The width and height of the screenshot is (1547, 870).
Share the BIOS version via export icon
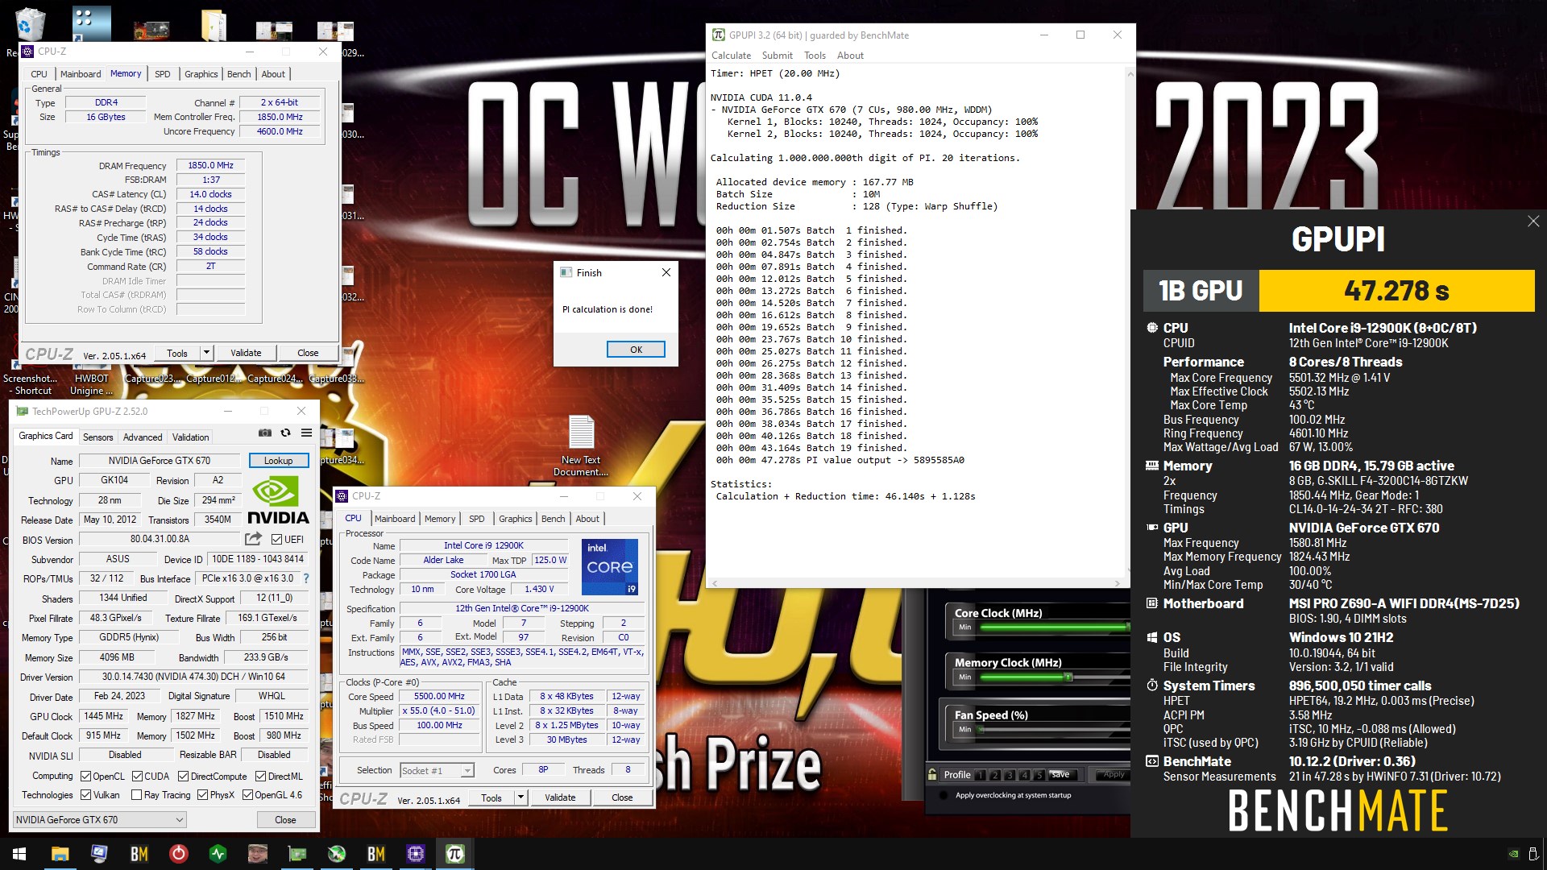point(253,539)
